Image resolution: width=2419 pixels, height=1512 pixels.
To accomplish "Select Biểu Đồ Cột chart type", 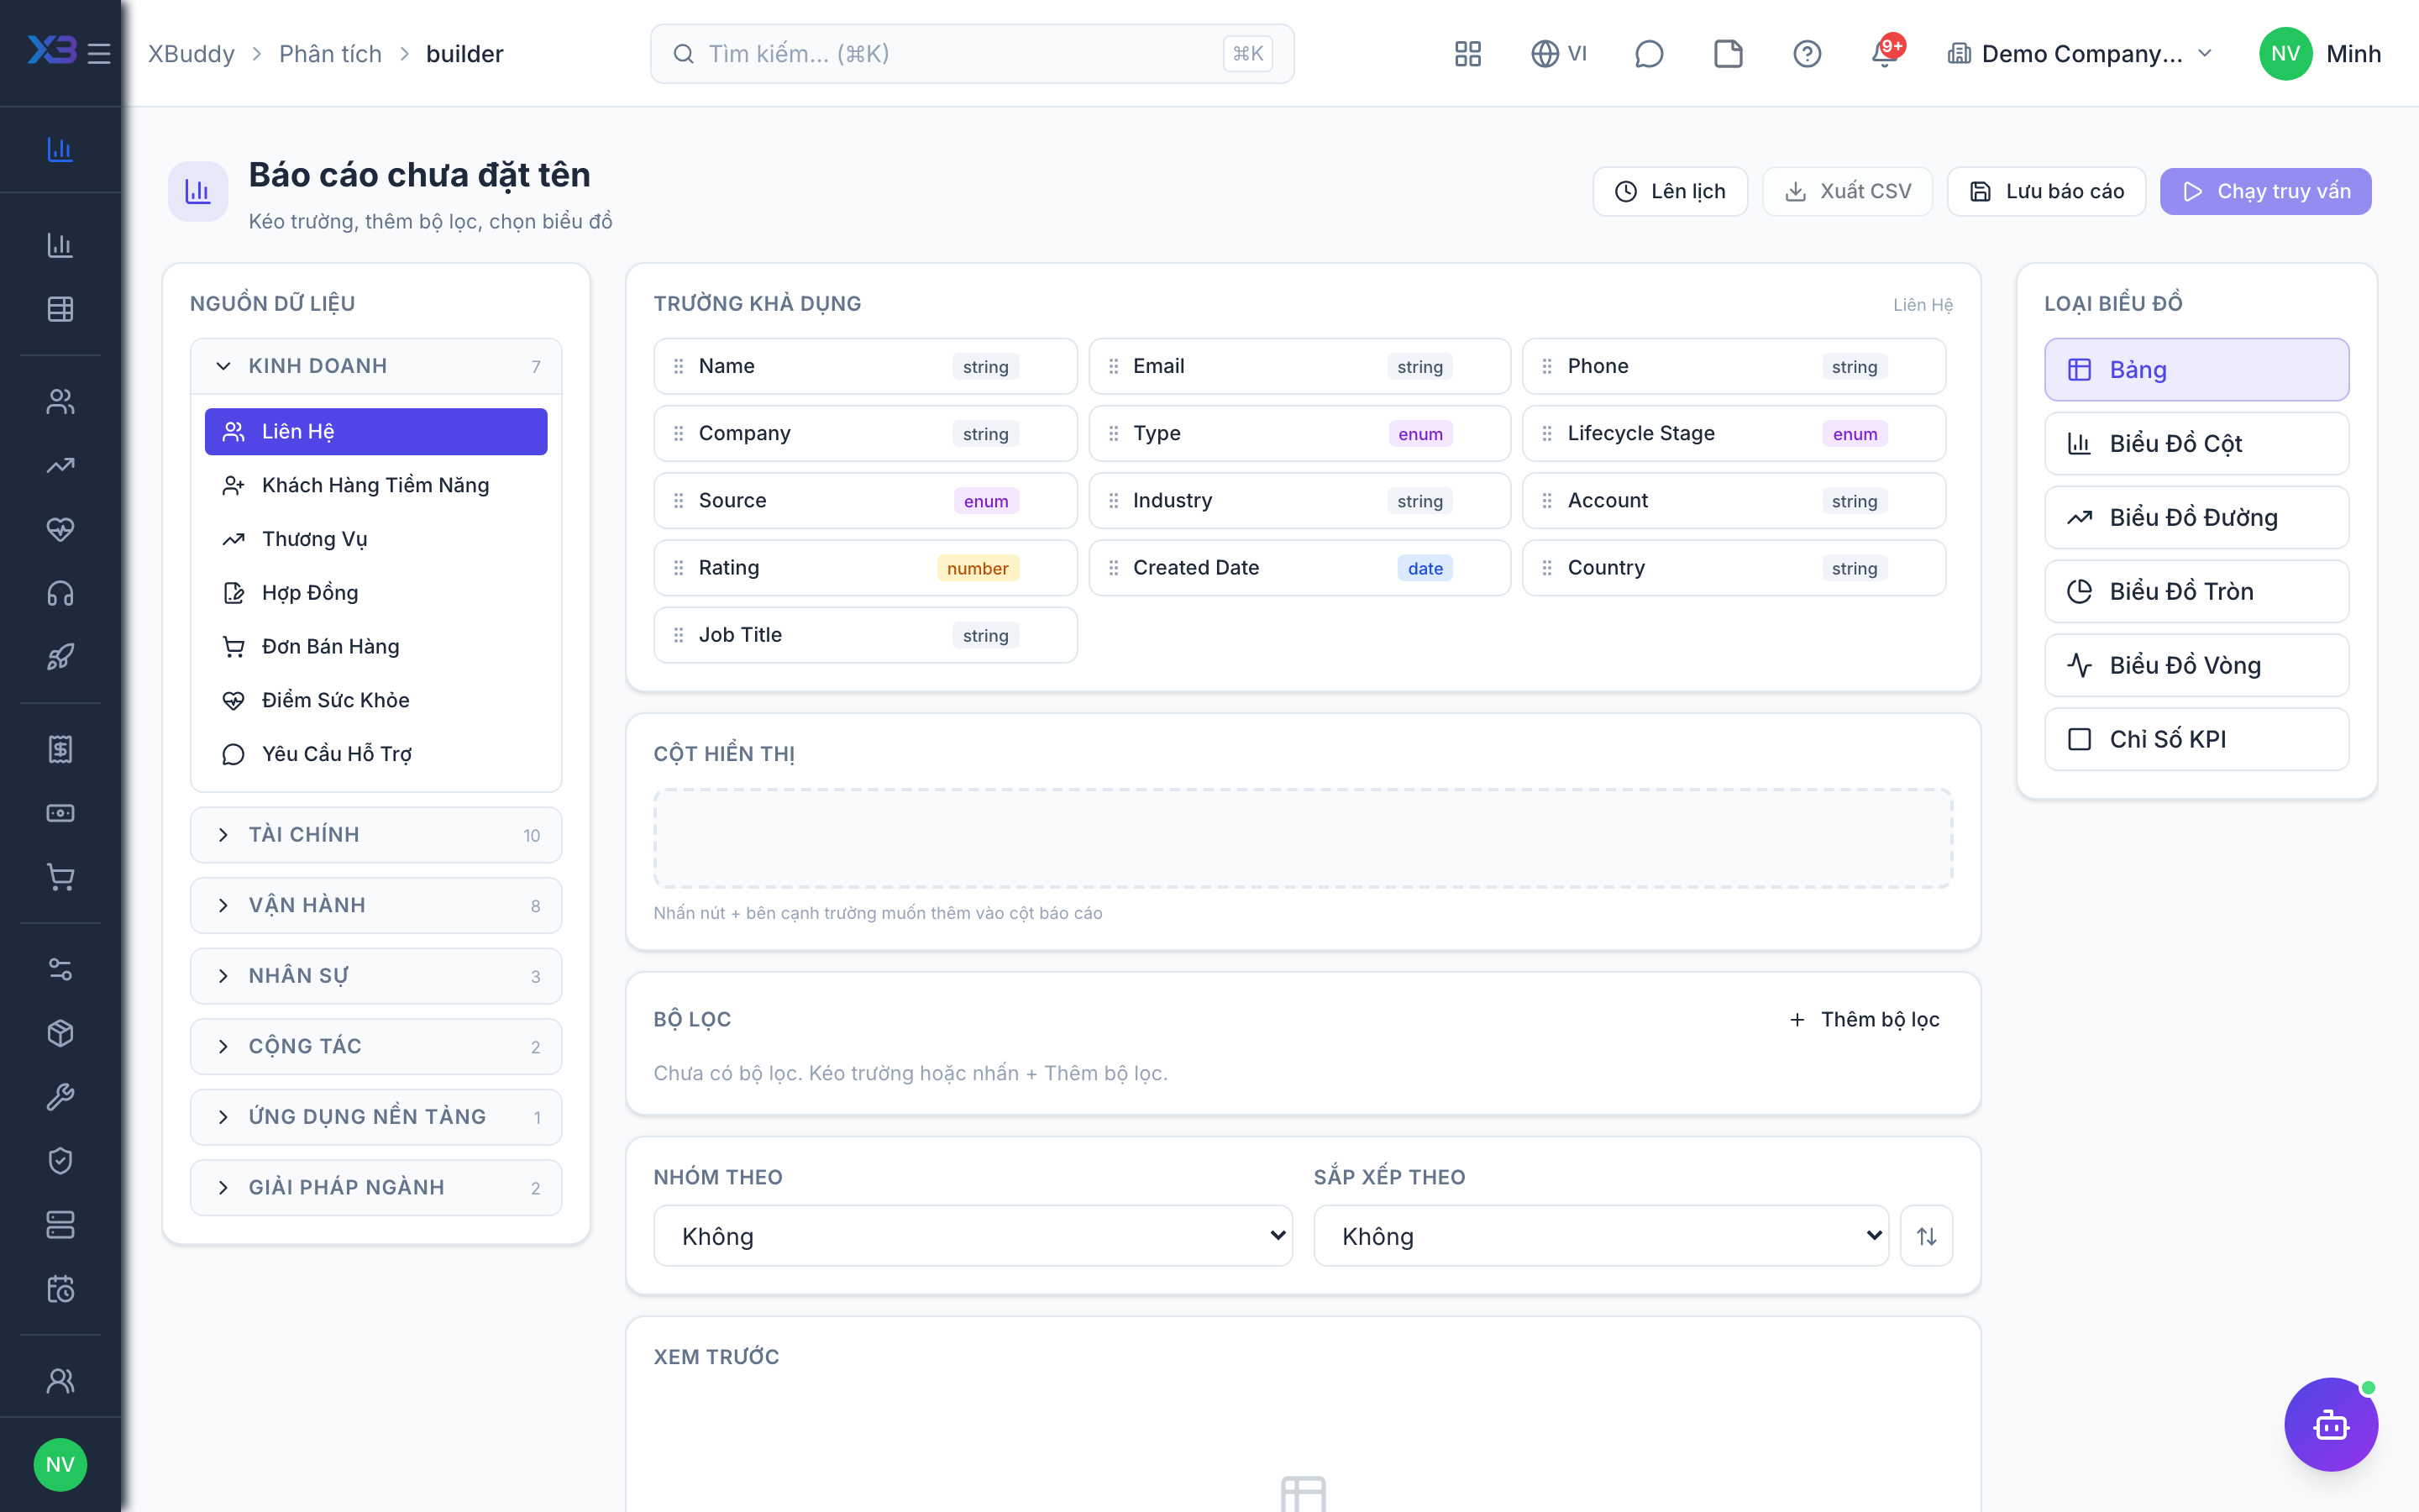I will [x=2196, y=443].
